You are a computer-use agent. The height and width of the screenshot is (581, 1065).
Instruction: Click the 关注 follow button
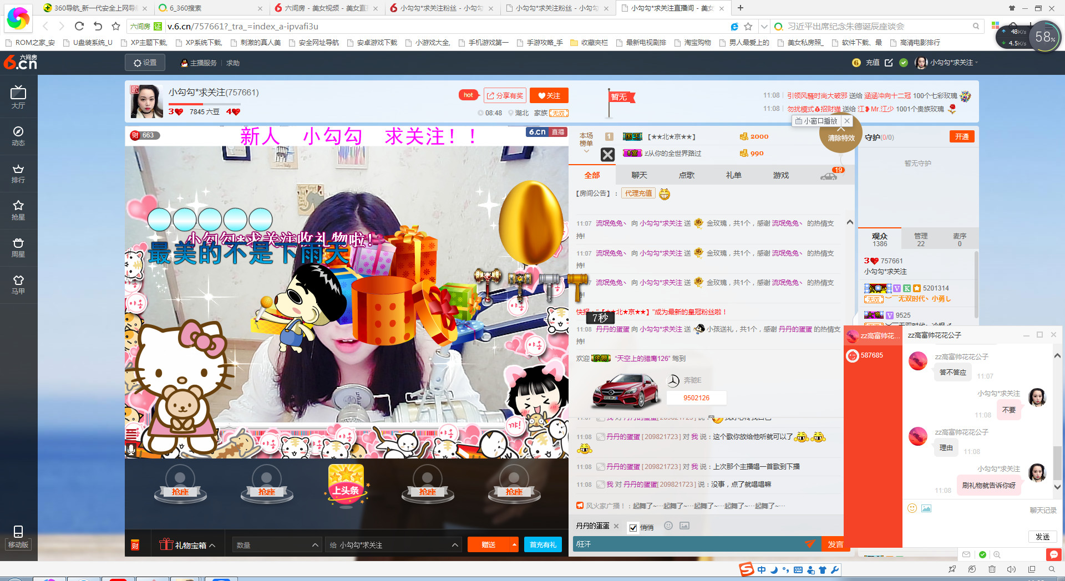tap(549, 95)
